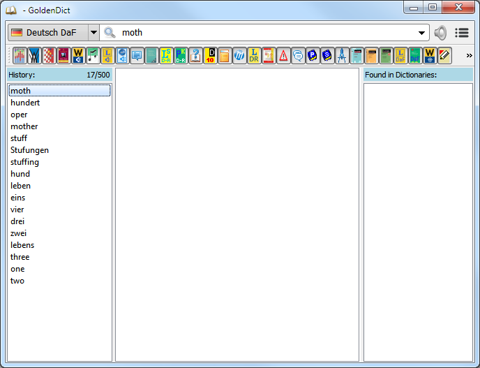This screenshot has height=368, width=480.
Task: Click the search field containing moth
Action: point(264,33)
